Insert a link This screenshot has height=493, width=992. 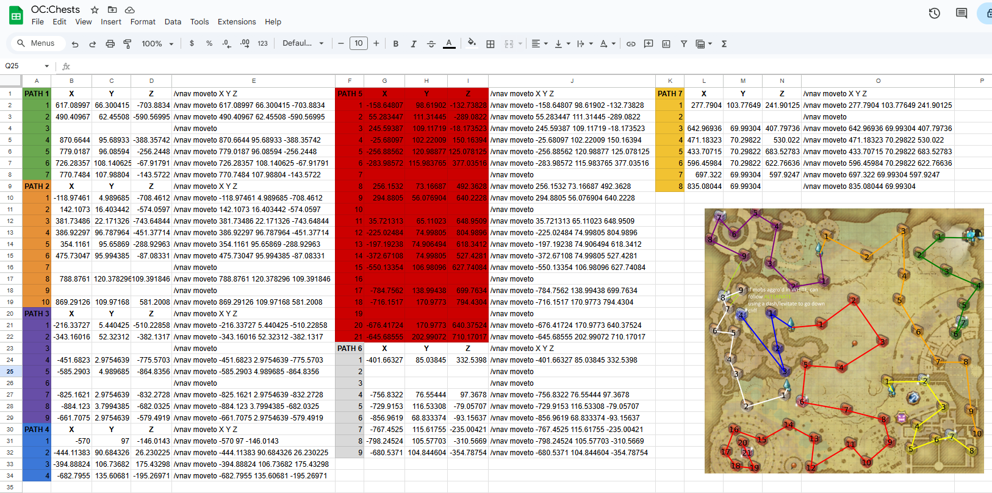click(x=631, y=44)
